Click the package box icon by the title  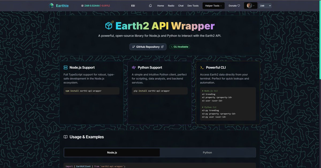tap(109, 25)
